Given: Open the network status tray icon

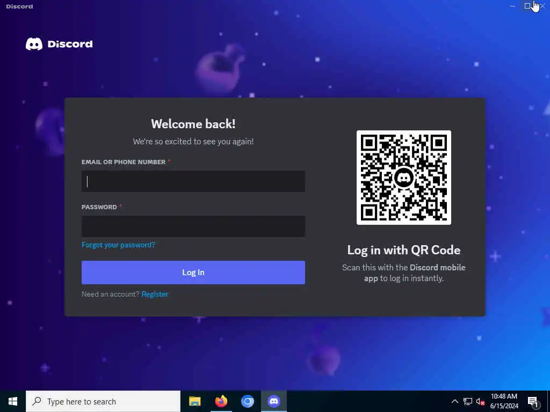Looking at the screenshot, I should tap(468, 401).
